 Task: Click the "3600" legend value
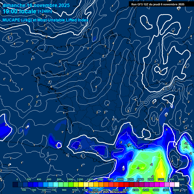point(171,179)
